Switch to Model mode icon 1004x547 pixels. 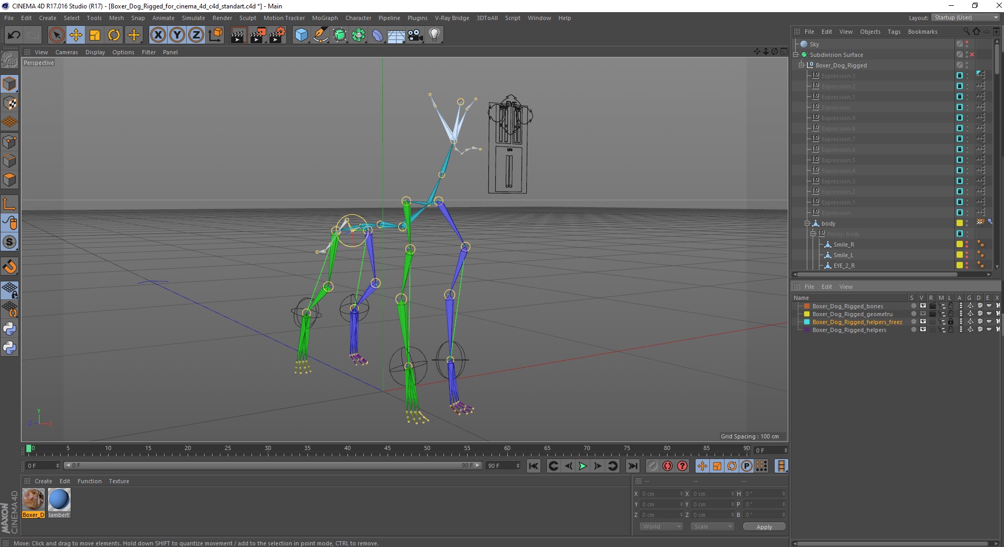point(9,84)
